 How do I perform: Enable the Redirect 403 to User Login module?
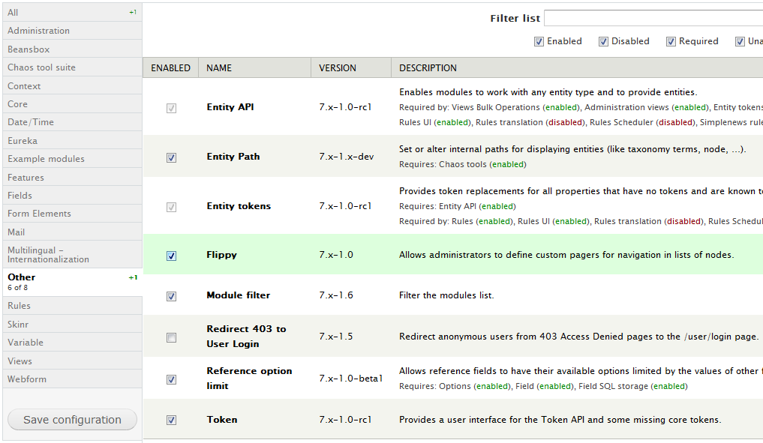171,337
